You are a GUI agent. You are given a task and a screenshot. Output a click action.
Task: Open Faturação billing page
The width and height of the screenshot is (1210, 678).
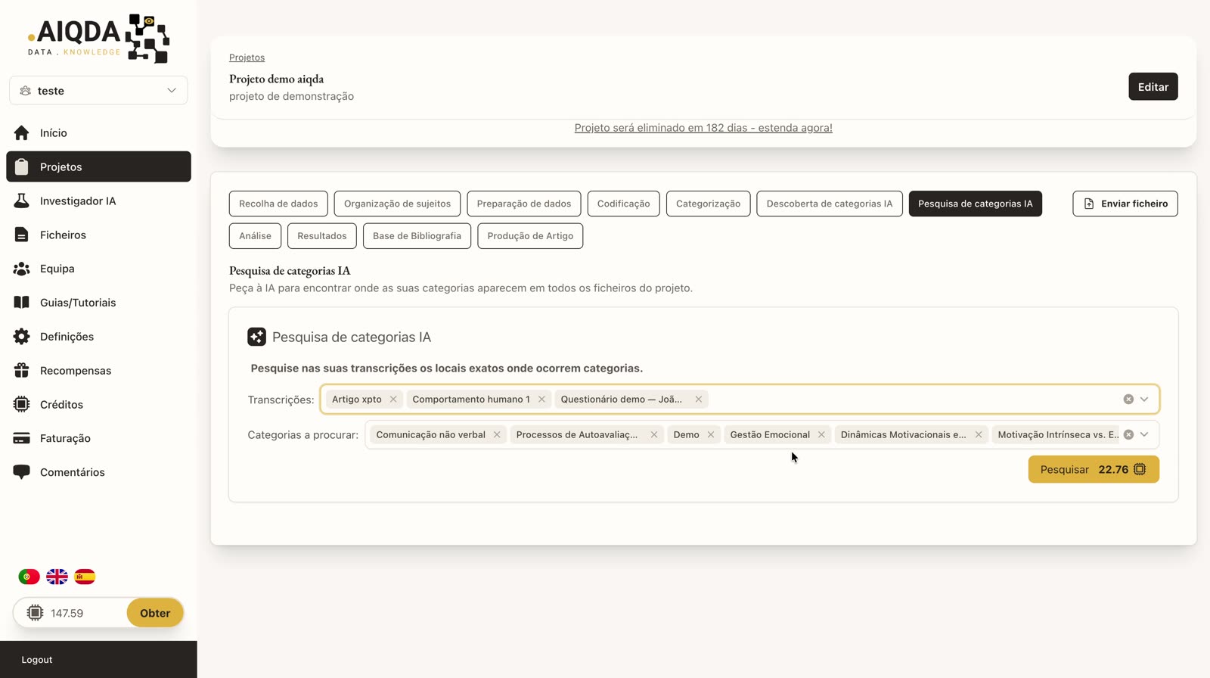pos(98,439)
